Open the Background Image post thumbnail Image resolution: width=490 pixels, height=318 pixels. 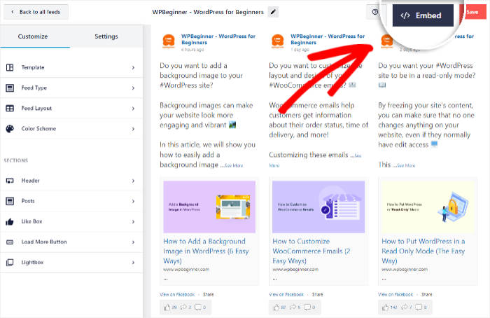click(x=209, y=207)
